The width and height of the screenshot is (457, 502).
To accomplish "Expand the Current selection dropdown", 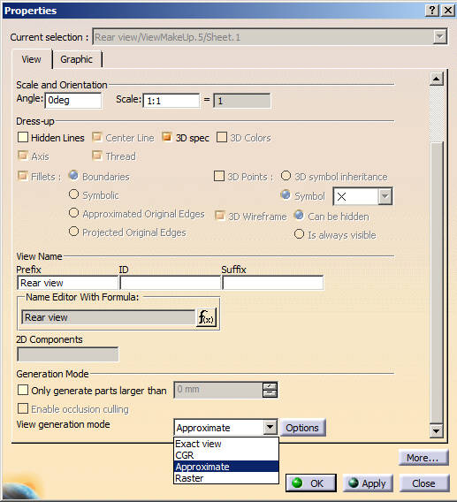I will click(x=439, y=37).
